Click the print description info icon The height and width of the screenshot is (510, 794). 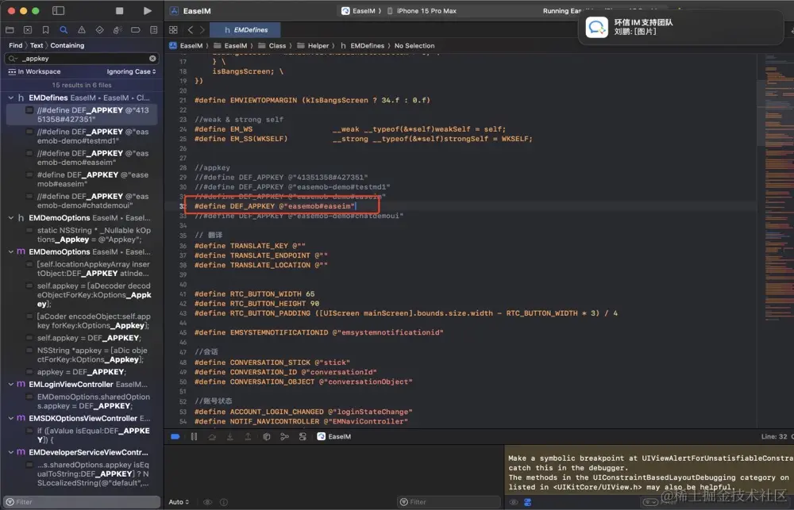pos(224,502)
